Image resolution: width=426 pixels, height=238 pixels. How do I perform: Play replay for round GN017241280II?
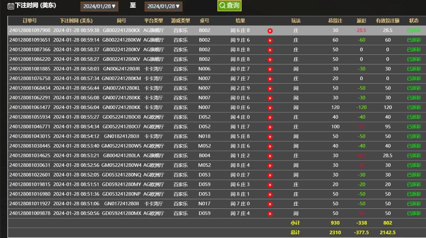(270, 204)
